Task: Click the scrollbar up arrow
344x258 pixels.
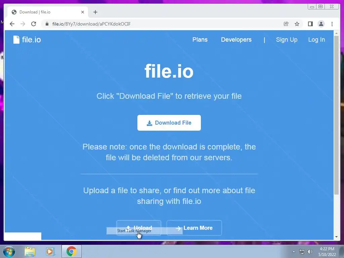Action: coord(336,34)
